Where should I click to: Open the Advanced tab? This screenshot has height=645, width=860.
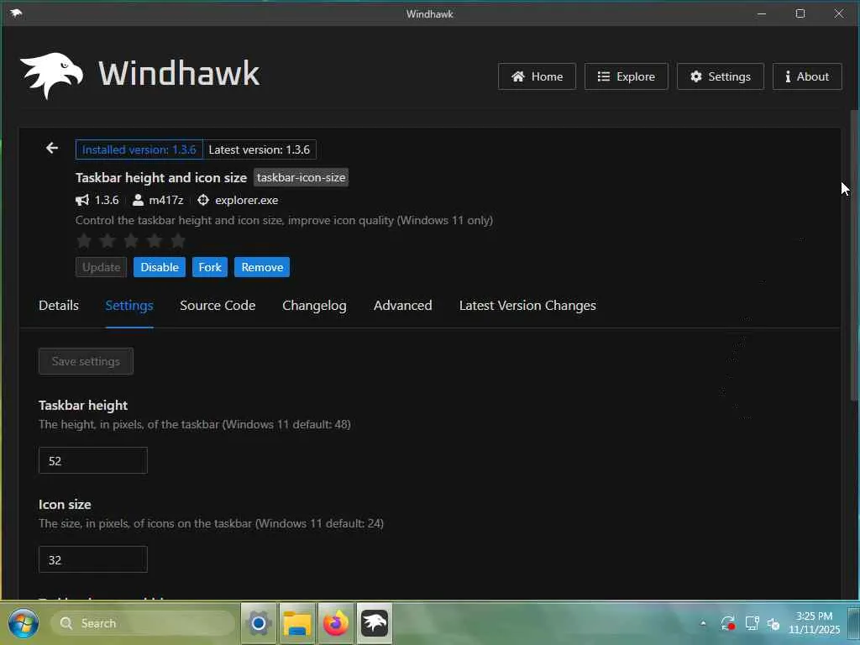[402, 306]
